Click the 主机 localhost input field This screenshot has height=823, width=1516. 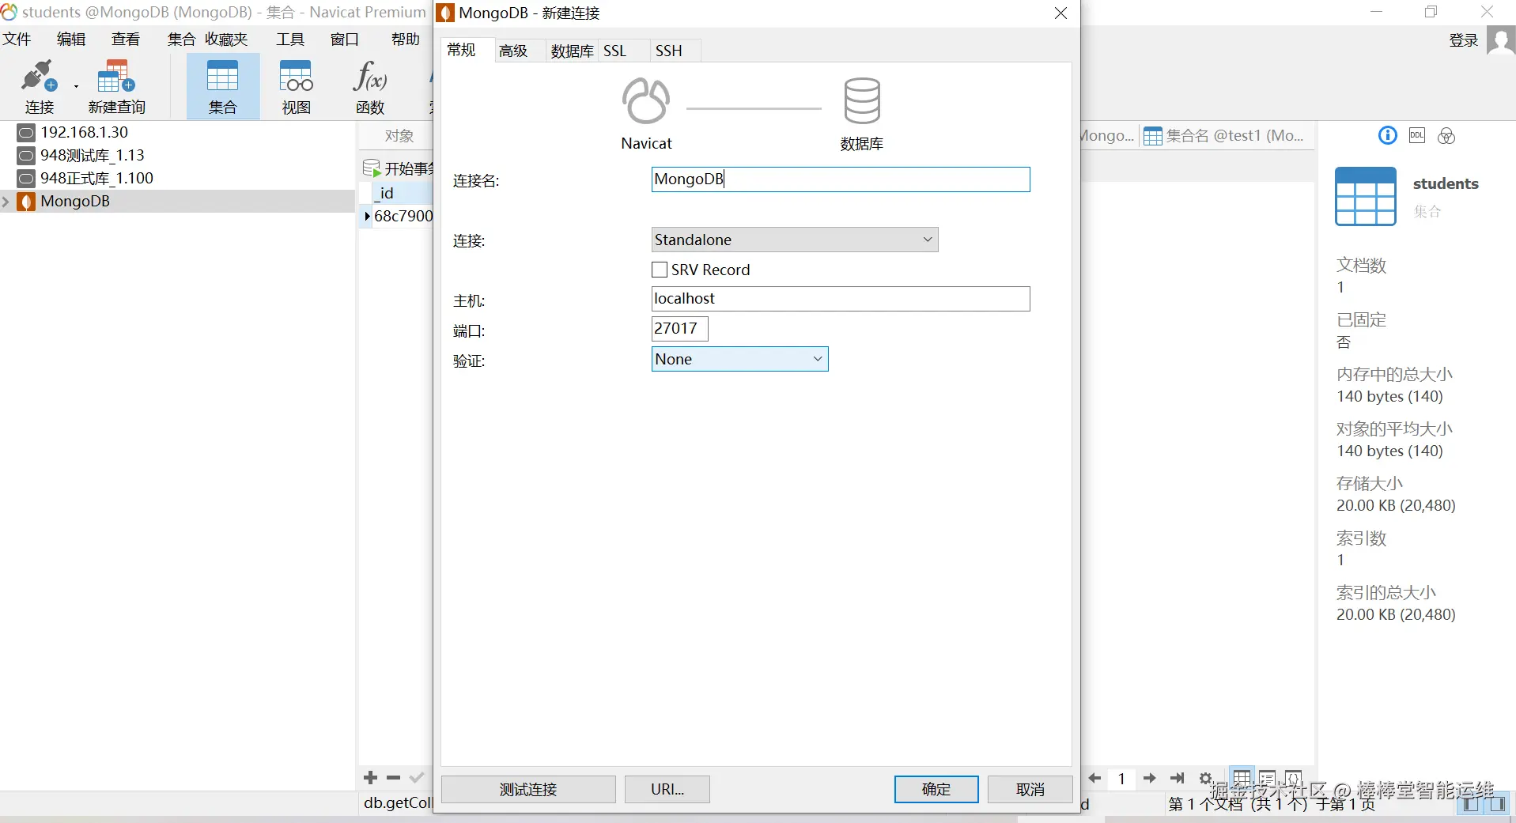click(841, 299)
